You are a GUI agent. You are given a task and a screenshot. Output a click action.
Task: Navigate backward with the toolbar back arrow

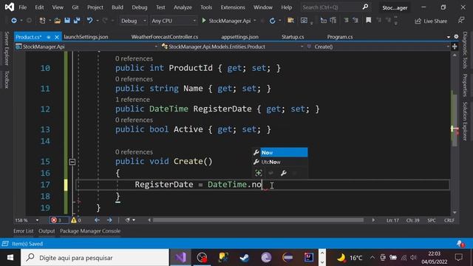[14, 21]
